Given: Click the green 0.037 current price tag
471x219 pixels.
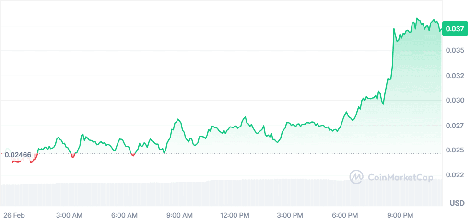Looking at the screenshot, I should (454, 29).
